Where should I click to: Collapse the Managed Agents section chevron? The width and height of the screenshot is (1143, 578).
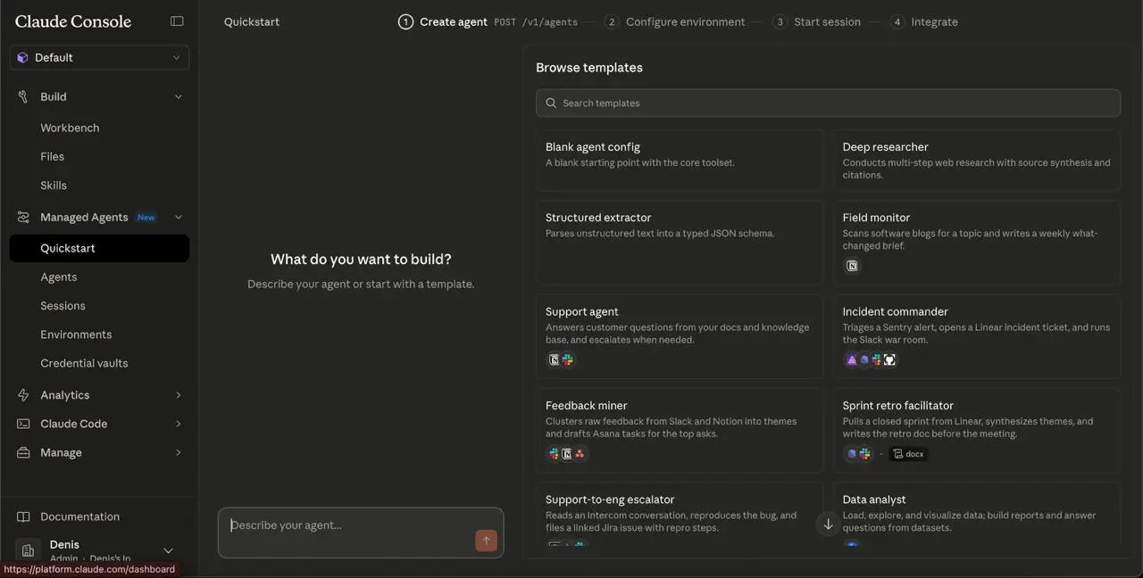click(x=178, y=217)
